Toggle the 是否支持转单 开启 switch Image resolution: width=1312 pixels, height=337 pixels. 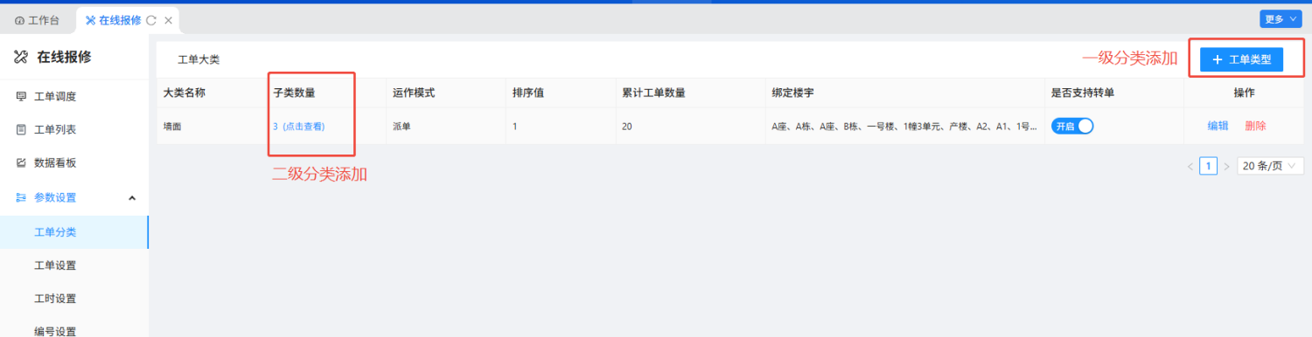[x=1072, y=126]
